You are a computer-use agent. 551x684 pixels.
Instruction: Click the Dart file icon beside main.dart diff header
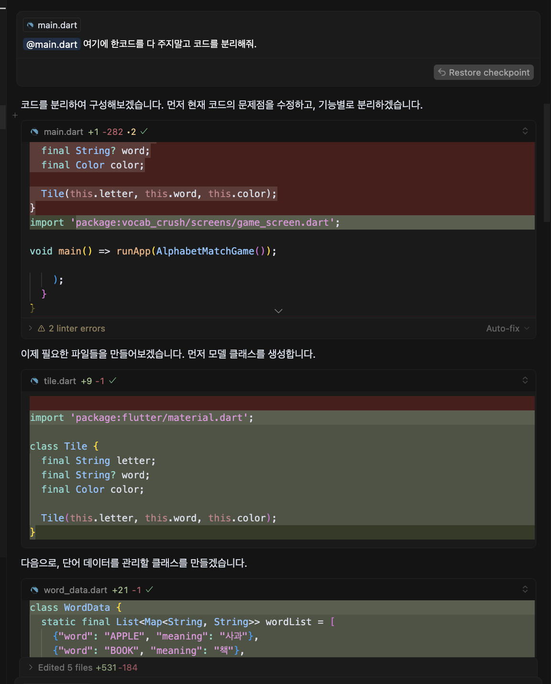pyautogui.click(x=34, y=132)
